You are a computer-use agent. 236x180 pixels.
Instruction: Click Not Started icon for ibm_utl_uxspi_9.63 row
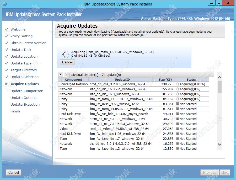click(x=178, y=104)
